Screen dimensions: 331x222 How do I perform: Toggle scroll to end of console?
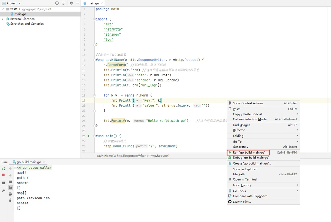pos(10,187)
